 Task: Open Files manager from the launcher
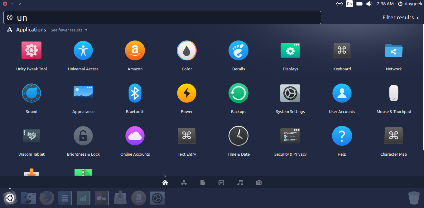pos(28,198)
